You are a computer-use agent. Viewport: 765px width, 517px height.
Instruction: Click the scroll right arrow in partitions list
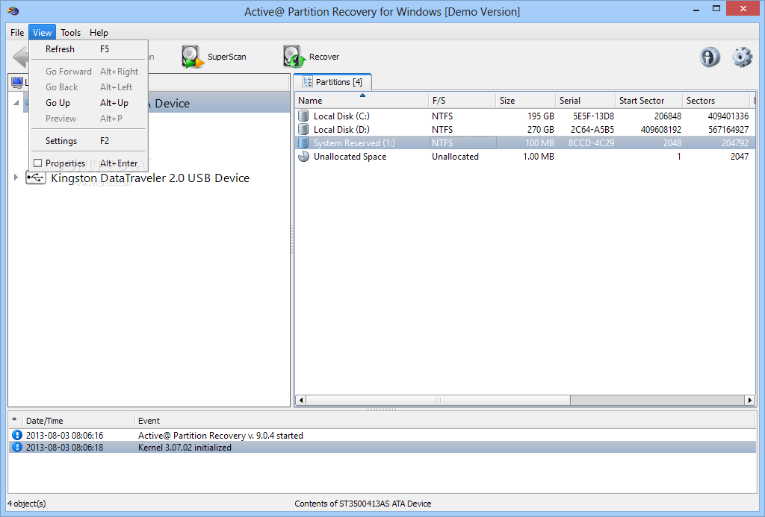[x=750, y=400]
